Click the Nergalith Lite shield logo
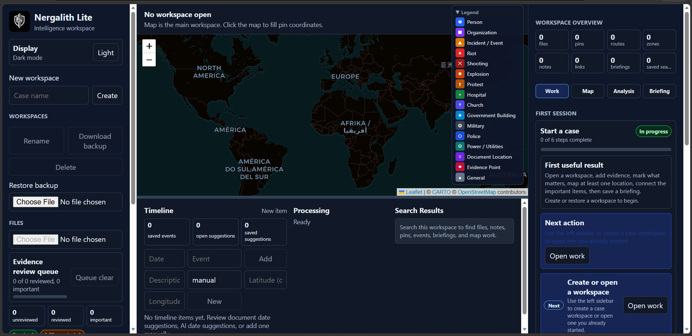692x336 pixels. click(x=19, y=21)
